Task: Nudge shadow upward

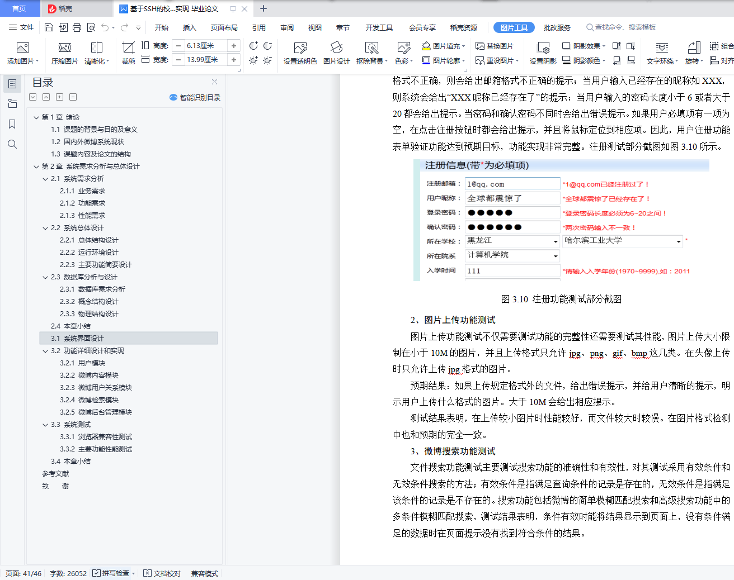Action: 617,46
